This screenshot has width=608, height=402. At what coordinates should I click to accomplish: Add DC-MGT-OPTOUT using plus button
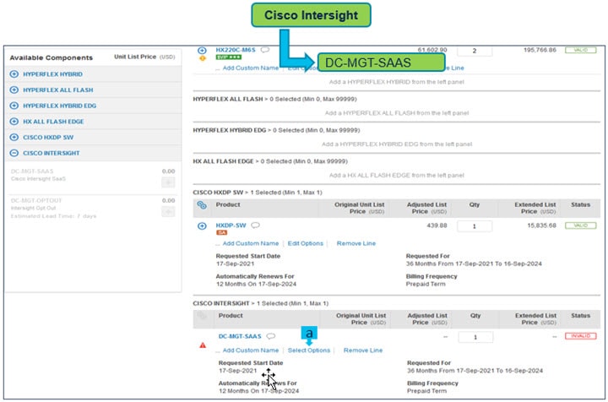(168, 212)
